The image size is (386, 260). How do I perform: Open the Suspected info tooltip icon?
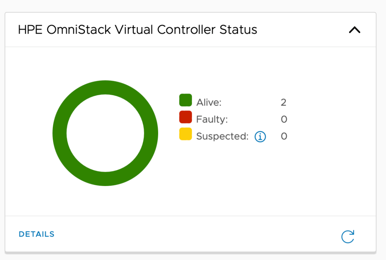260,137
